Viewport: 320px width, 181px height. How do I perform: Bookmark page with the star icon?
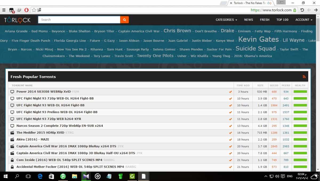click(x=34, y=10)
